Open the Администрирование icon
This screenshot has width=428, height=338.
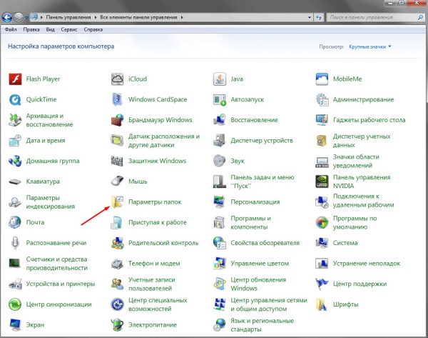pyautogui.click(x=322, y=99)
